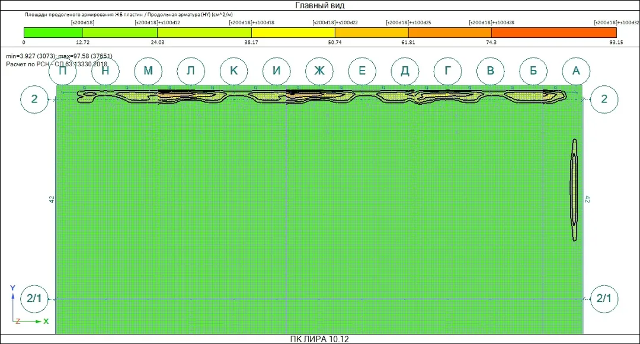Viewport: 640px width, 344px height.
Task: Click the '[s200d18]+s100d28' reinforcement label
Action: click(x=491, y=23)
